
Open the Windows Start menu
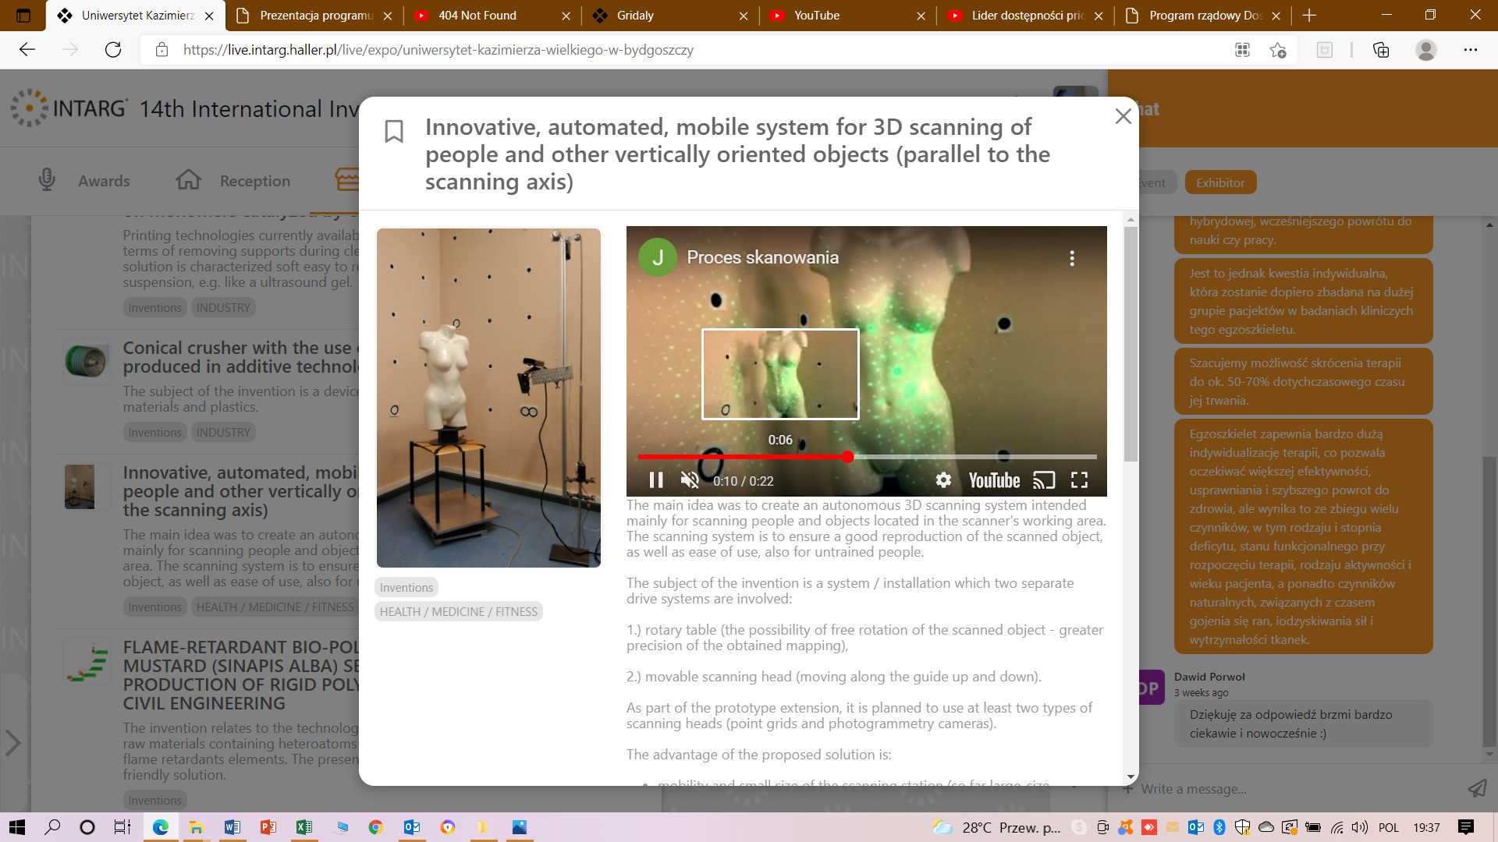click(17, 827)
